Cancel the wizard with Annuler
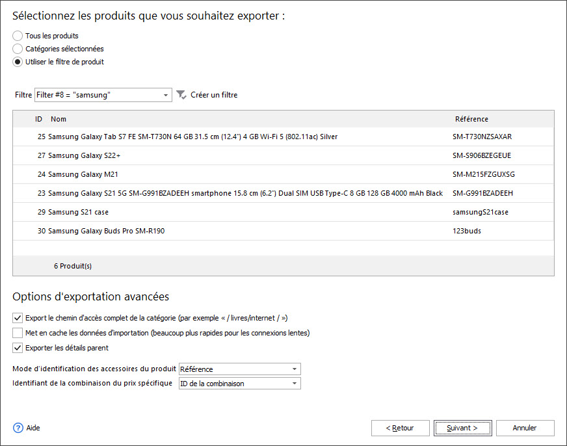 (525, 428)
